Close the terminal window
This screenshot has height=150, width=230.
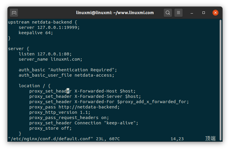click(215, 13)
